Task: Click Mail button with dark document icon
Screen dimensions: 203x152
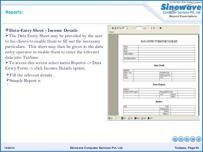Action: 123,118
